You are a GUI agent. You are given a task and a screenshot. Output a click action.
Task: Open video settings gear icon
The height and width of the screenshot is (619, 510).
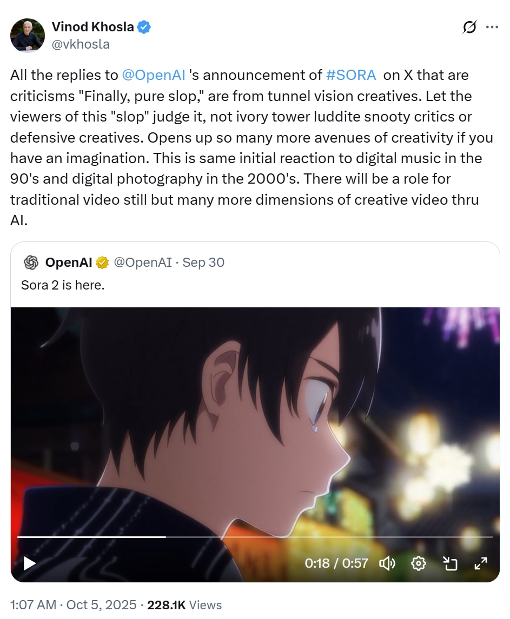coord(418,563)
